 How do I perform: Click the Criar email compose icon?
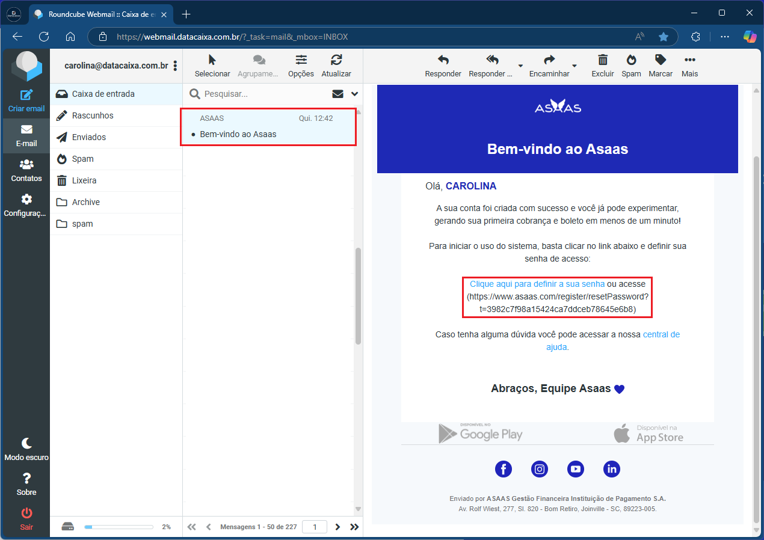[26, 95]
